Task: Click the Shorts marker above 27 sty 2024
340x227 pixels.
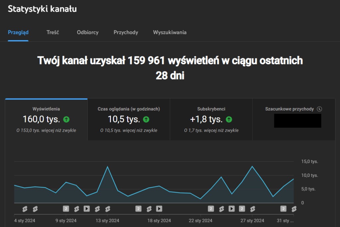Action: tap(252, 209)
